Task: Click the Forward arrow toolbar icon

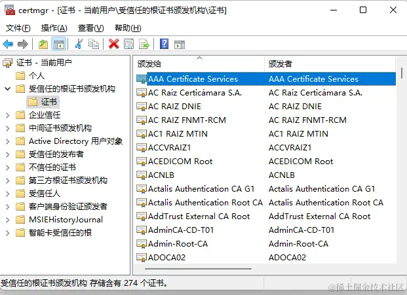Action: [23, 44]
